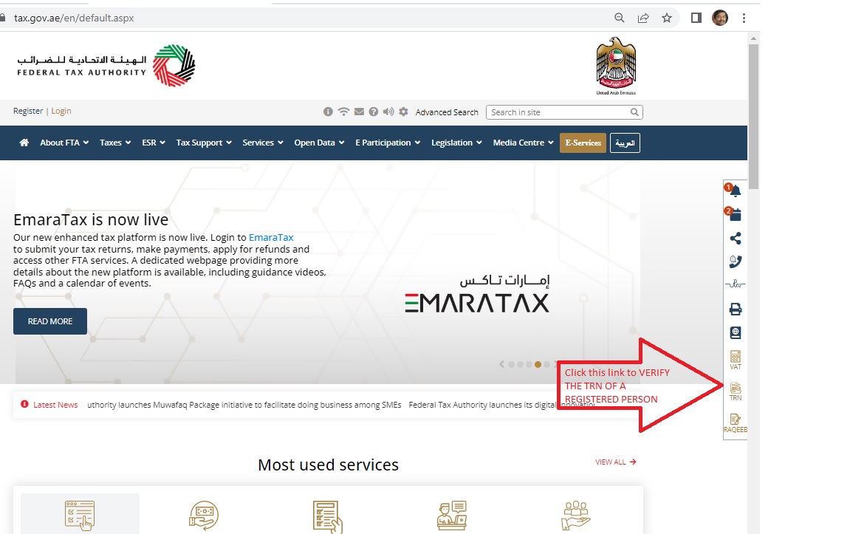Switch site language to Arabic
850x534 pixels.
click(x=625, y=143)
